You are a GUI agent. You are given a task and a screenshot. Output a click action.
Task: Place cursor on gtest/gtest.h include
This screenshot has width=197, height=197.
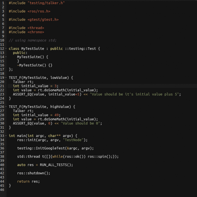[x=43, y=19]
